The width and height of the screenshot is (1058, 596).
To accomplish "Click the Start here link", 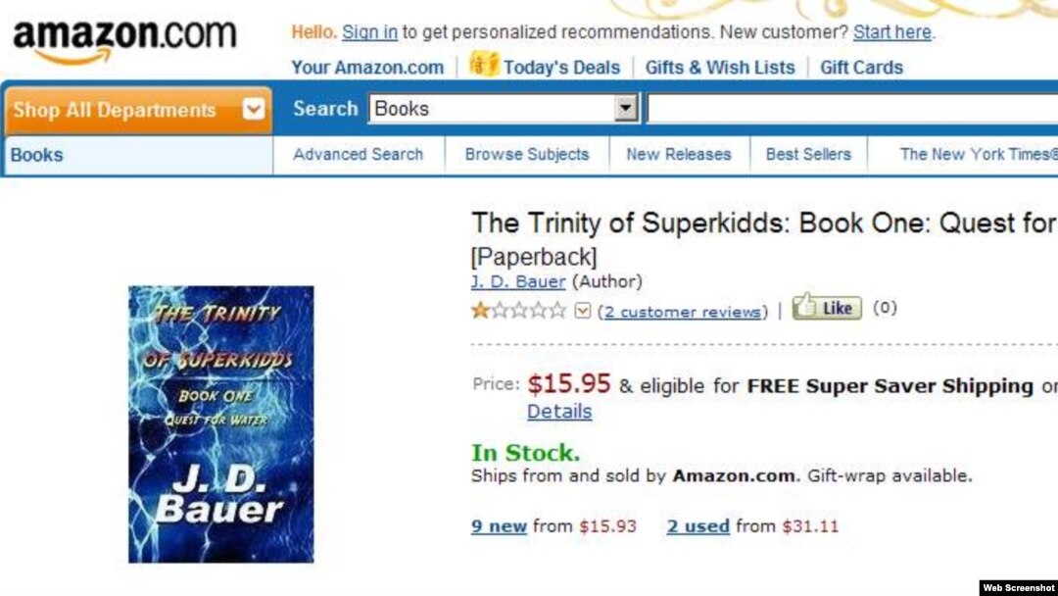I will coord(892,31).
